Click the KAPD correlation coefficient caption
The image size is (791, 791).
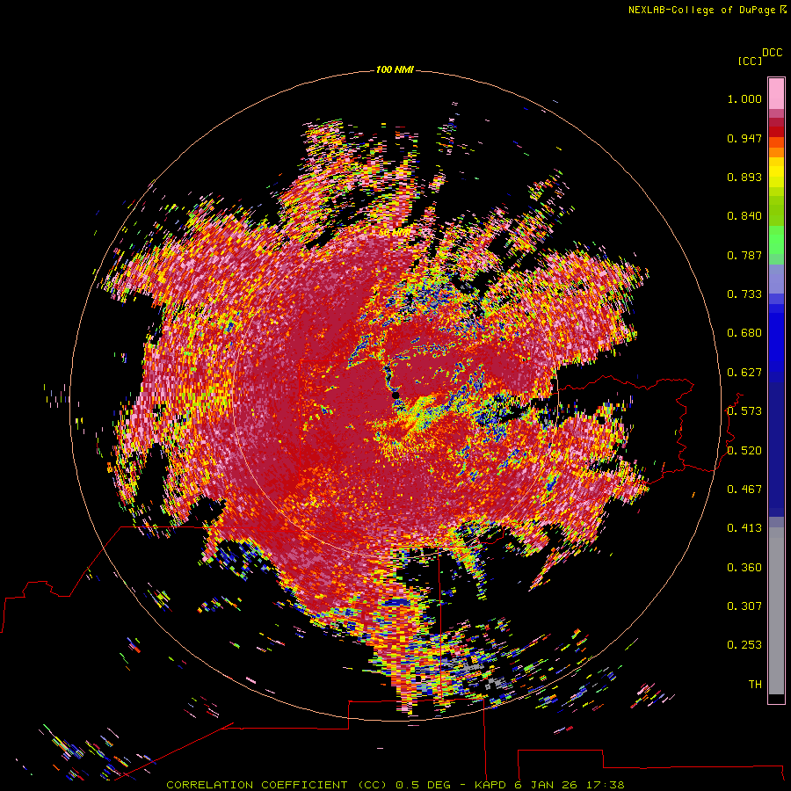click(395, 785)
